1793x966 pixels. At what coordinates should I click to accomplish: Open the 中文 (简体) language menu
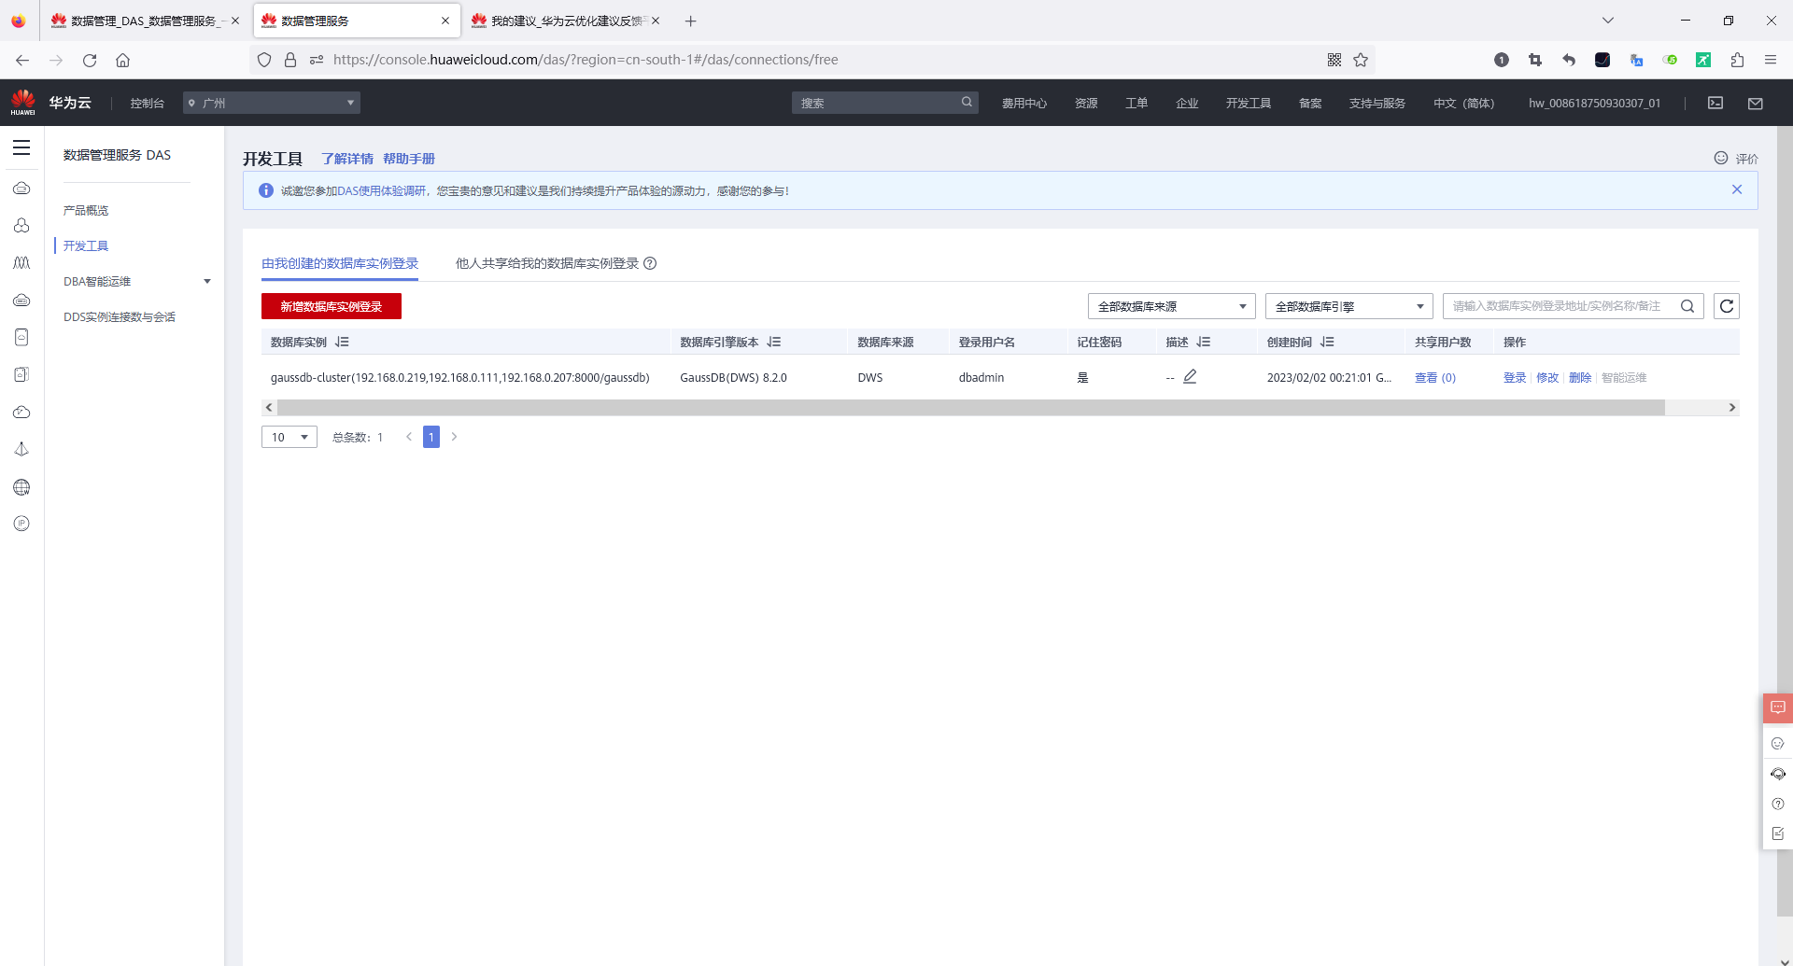1464,103
